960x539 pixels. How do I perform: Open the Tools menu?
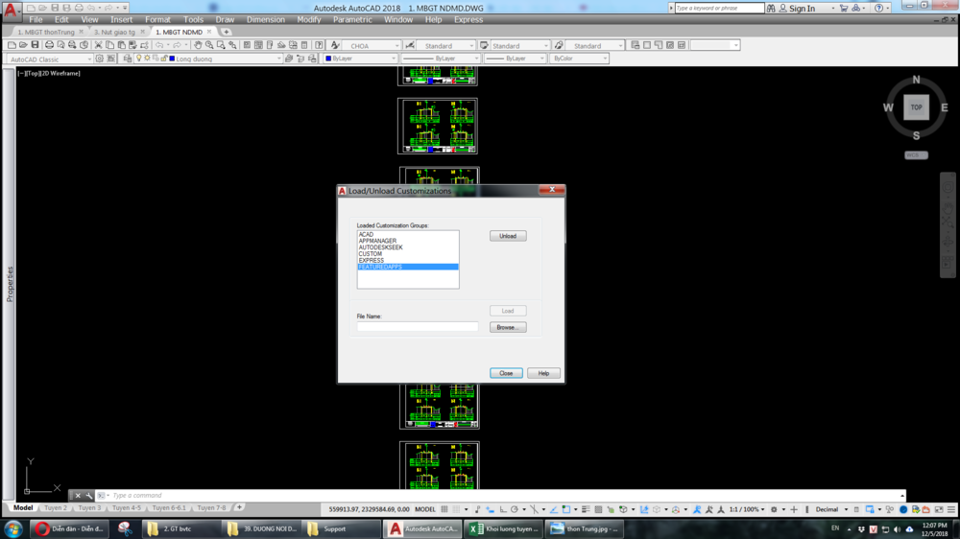pyautogui.click(x=193, y=19)
